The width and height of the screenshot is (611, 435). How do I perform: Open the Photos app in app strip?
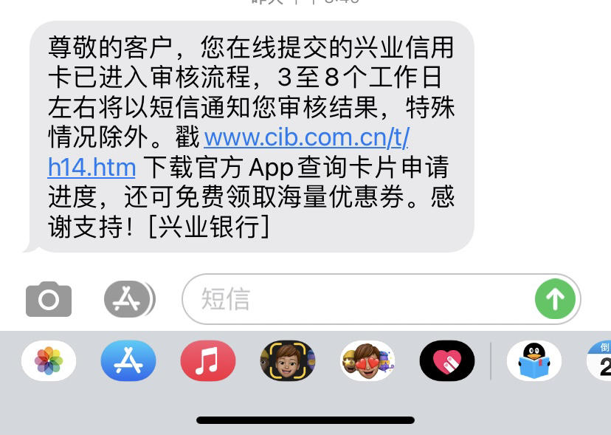pyautogui.click(x=49, y=360)
